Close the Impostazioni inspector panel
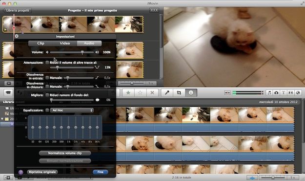305x181 pixels. click(17, 36)
